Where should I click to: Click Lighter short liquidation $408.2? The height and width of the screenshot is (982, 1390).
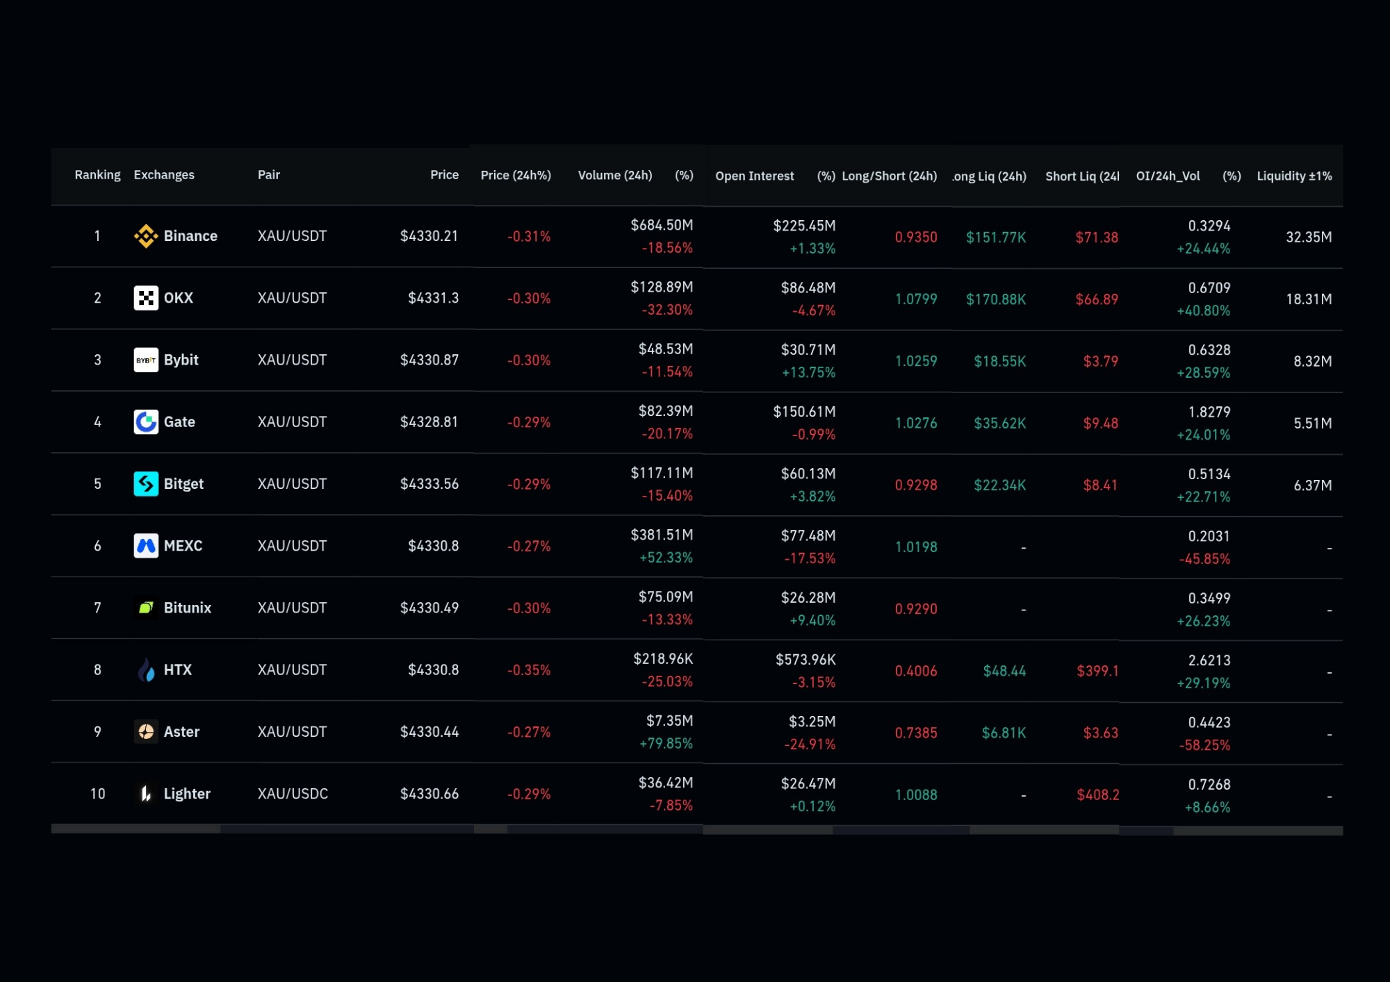(x=1098, y=795)
